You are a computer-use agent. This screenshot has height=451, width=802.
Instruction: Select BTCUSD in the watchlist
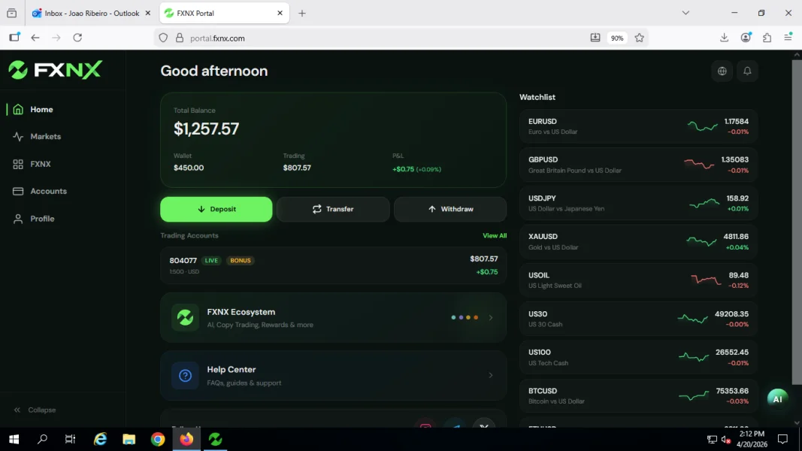pos(638,396)
